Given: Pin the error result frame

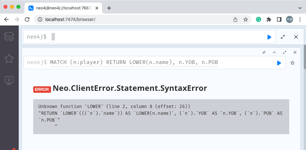Looking at the screenshot, I should coord(264,52).
